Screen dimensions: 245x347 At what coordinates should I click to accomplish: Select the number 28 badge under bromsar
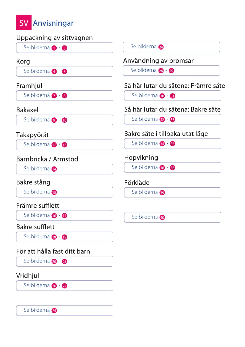161,71
